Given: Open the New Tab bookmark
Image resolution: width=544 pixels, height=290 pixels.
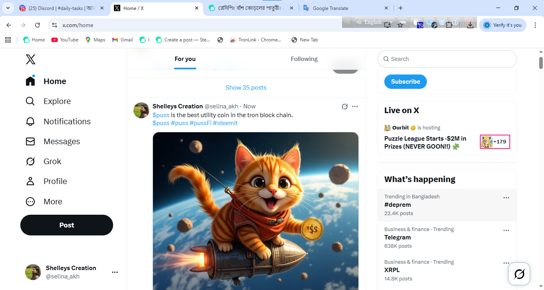Looking at the screenshot, I should coord(305,40).
